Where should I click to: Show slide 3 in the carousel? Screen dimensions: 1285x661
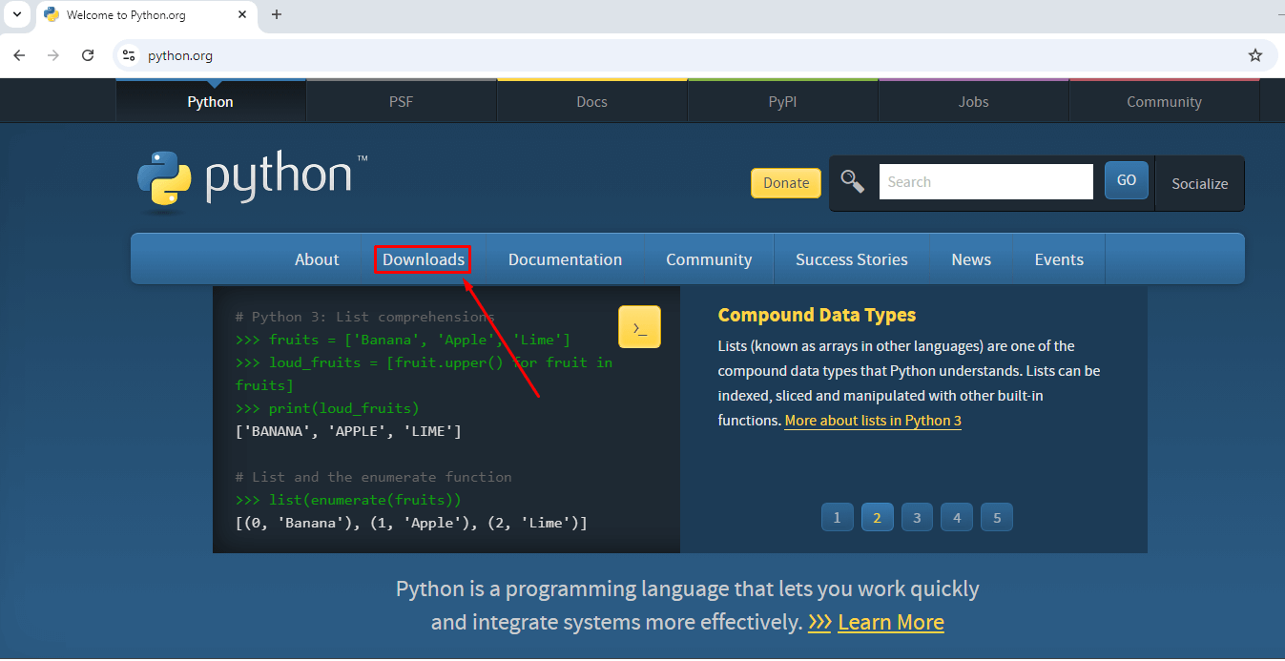917,517
